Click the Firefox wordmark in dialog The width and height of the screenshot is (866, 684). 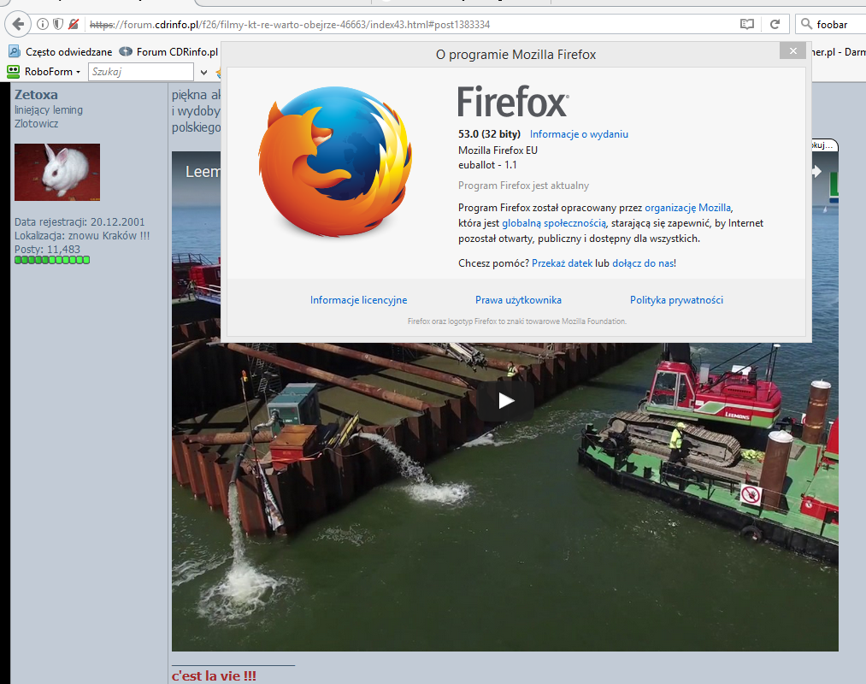coord(513,101)
